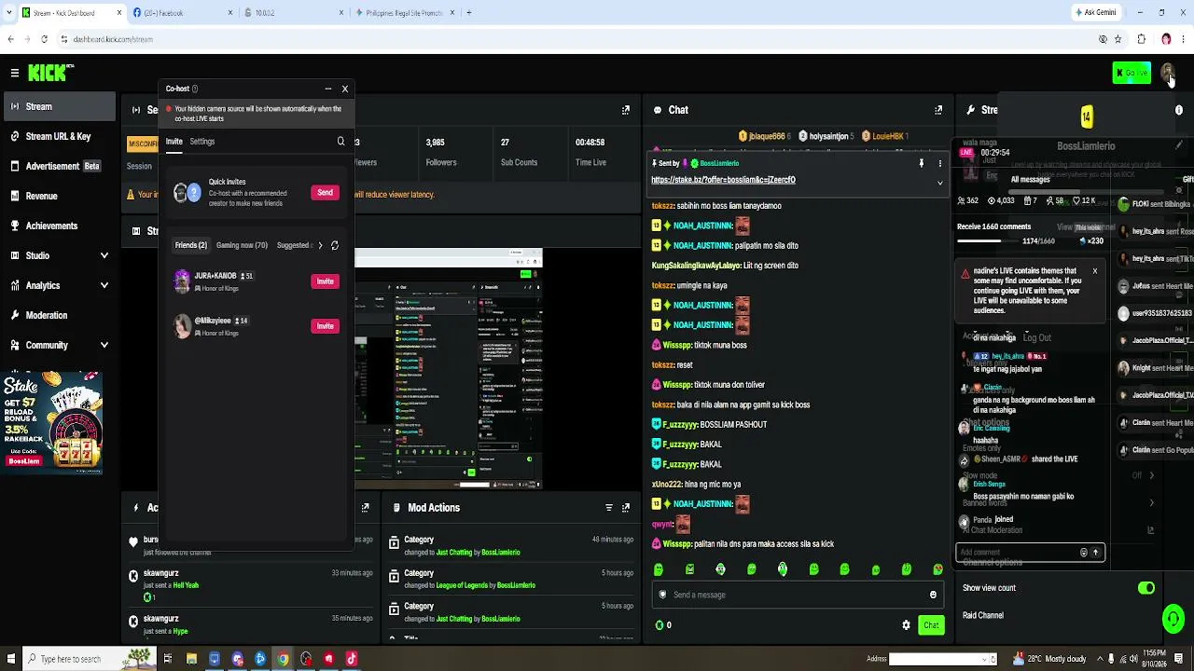Click the Raid Channel option
The width and height of the screenshot is (1194, 671).
click(x=983, y=615)
